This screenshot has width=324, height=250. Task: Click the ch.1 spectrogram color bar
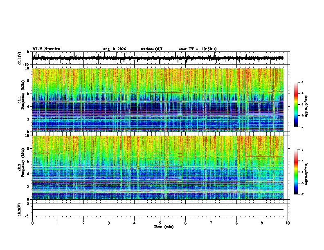(x=296, y=105)
